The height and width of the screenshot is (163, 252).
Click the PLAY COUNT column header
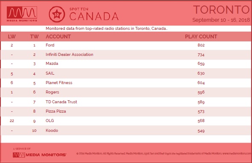201,37
